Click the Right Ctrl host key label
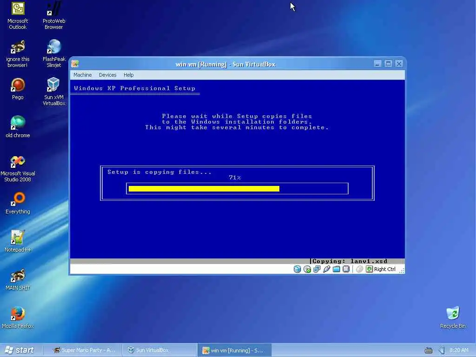This screenshot has height=357, width=476. [384, 269]
